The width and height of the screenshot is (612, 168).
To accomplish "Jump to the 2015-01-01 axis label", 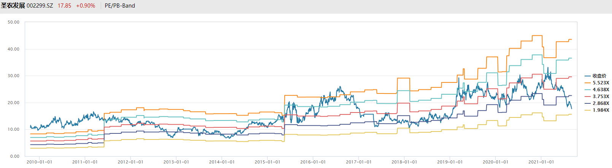I will (x=268, y=162).
